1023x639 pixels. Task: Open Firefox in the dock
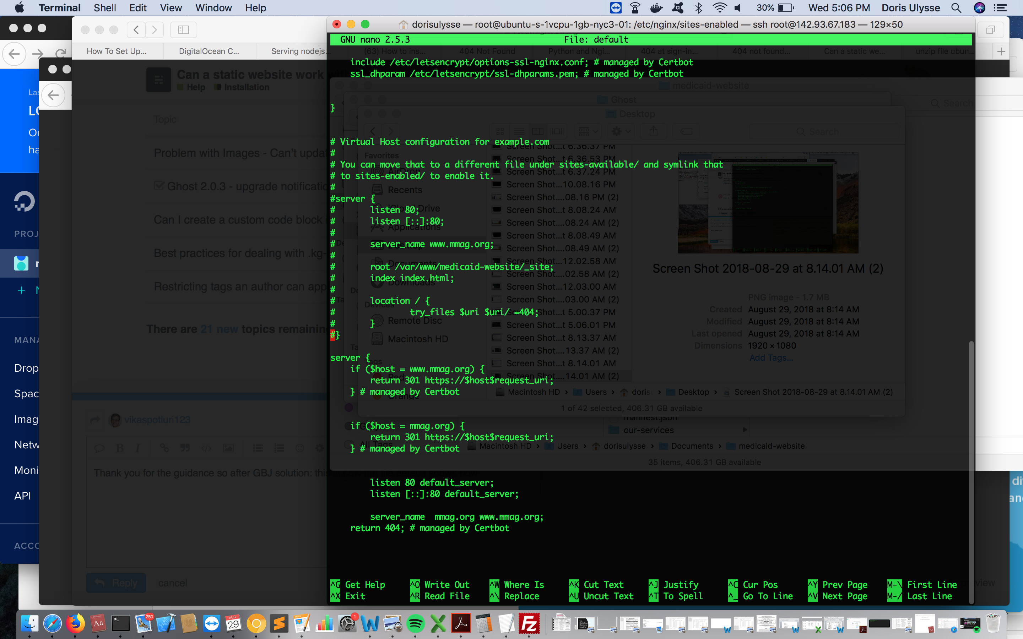coord(75,623)
